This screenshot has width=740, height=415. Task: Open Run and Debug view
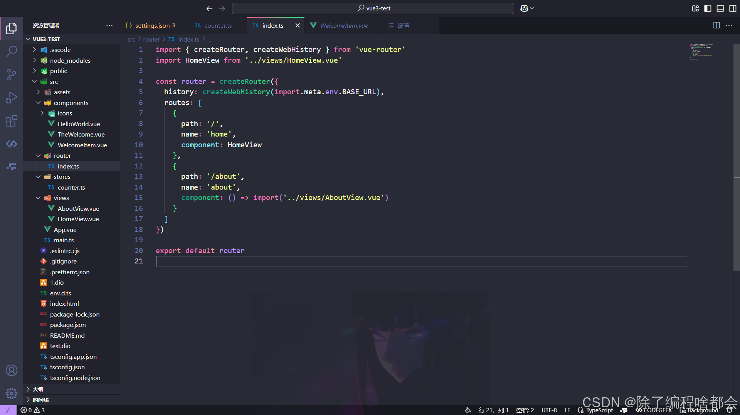click(12, 98)
